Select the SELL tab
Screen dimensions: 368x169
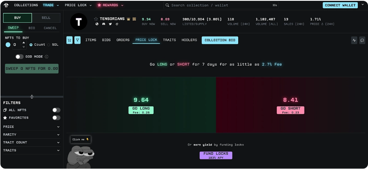click(46, 18)
